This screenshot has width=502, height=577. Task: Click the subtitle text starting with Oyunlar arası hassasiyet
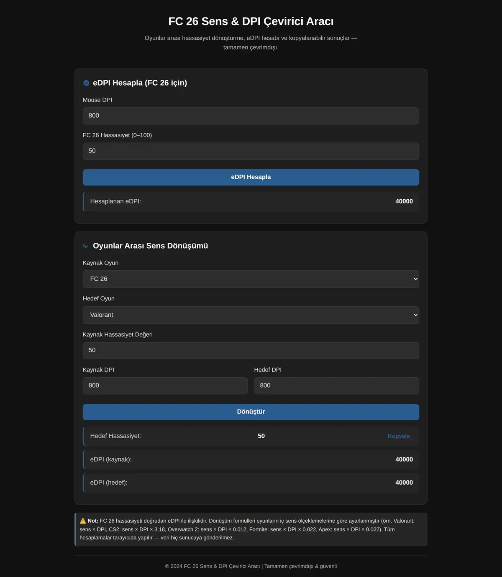click(251, 43)
